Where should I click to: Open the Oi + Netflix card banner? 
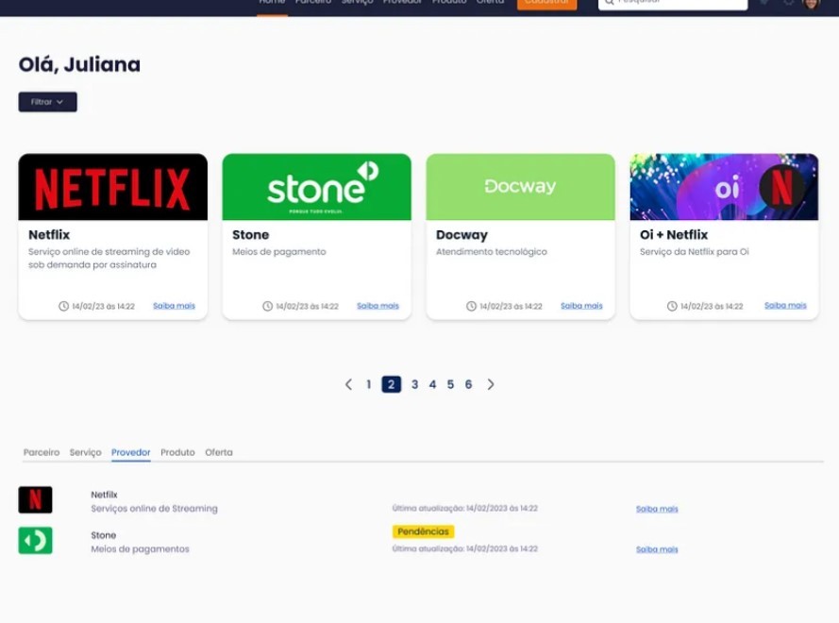[725, 187]
